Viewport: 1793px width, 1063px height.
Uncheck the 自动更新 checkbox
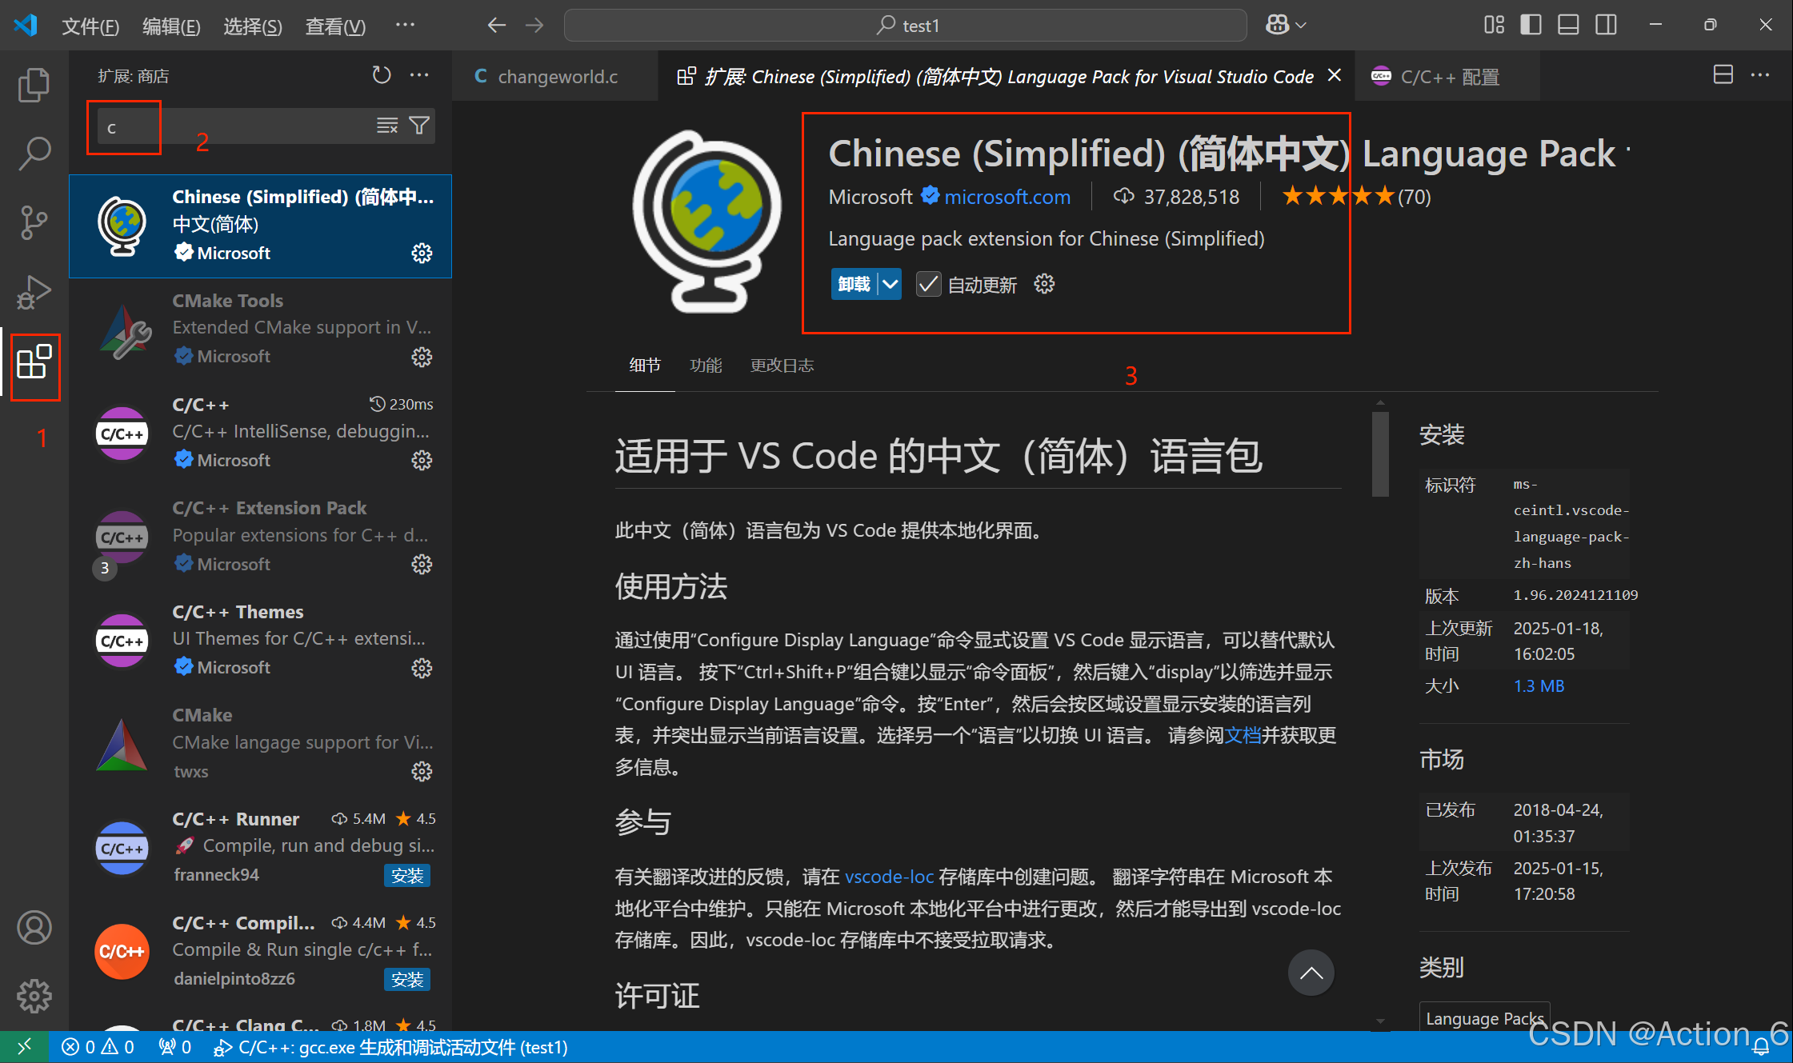click(x=928, y=285)
